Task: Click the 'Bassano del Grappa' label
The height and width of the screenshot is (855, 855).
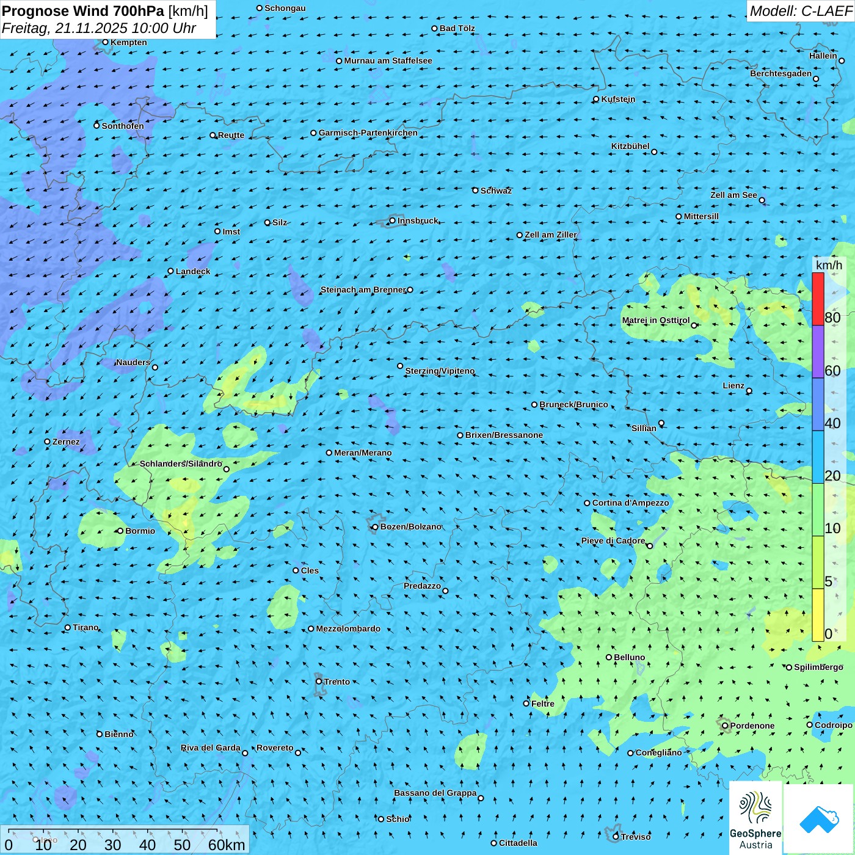Action: (435, 793)
